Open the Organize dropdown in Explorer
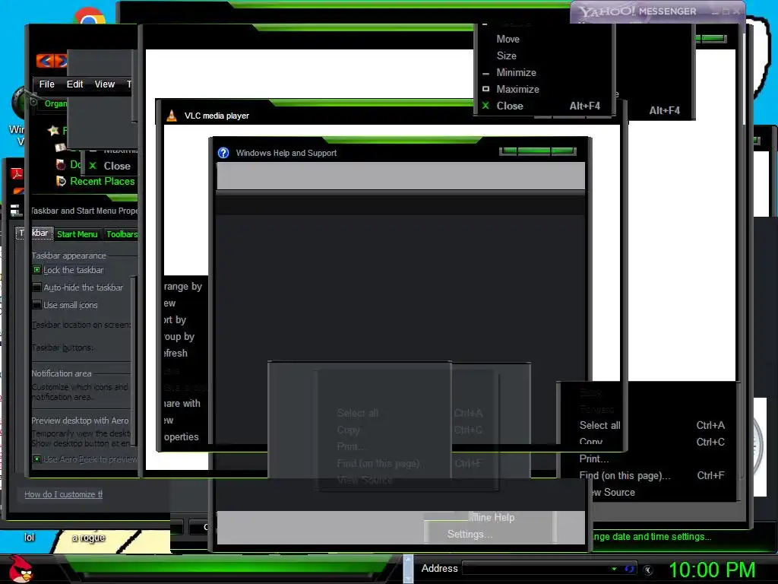This screenshot has height=584, width=778. pyautogui.click(x=55, y=103)
